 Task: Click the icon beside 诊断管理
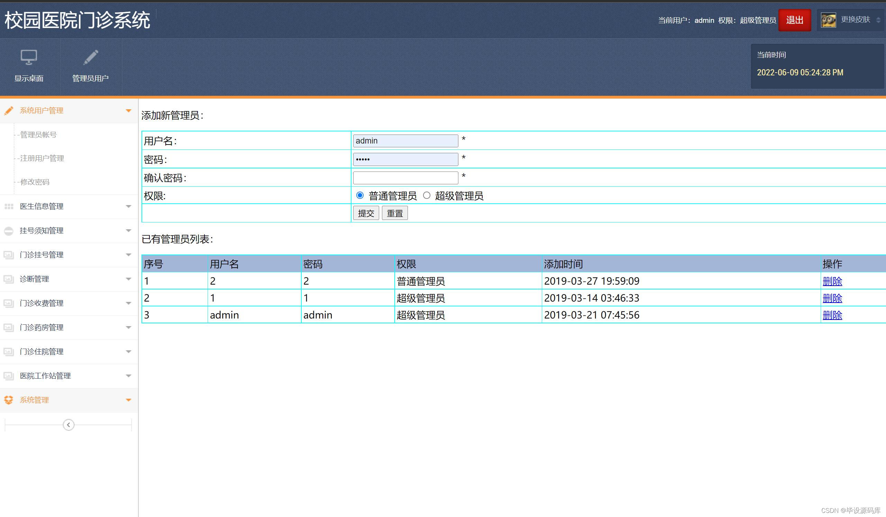pyautogui.click(x=9, y=279)
